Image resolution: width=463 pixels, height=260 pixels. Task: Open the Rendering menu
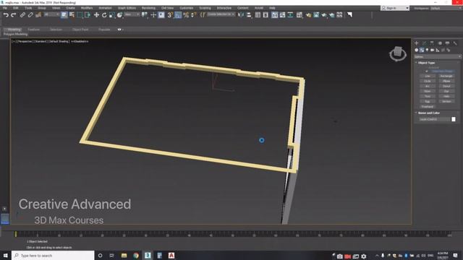[148, 8]
